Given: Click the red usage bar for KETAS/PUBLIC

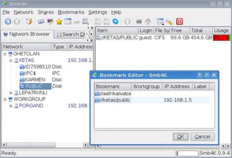Looking at the screenshot, I should 222,38.
